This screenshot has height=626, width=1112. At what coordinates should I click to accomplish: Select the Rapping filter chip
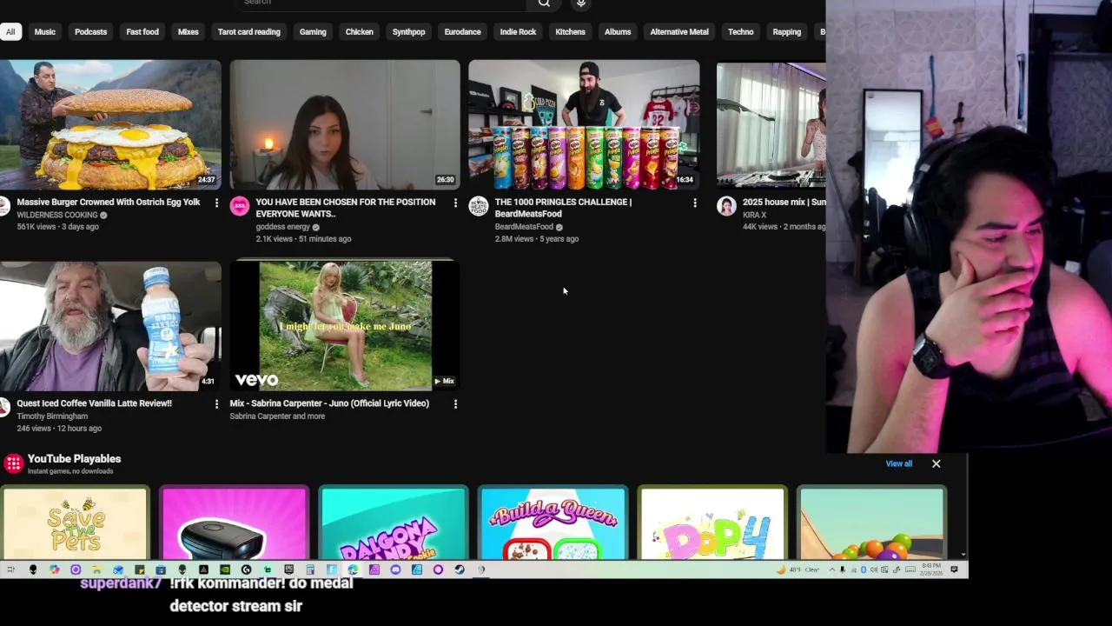coord(786,32)
